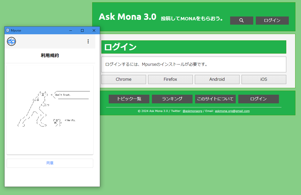Open @askmonaorg Twitter link

tap(192, 111)
